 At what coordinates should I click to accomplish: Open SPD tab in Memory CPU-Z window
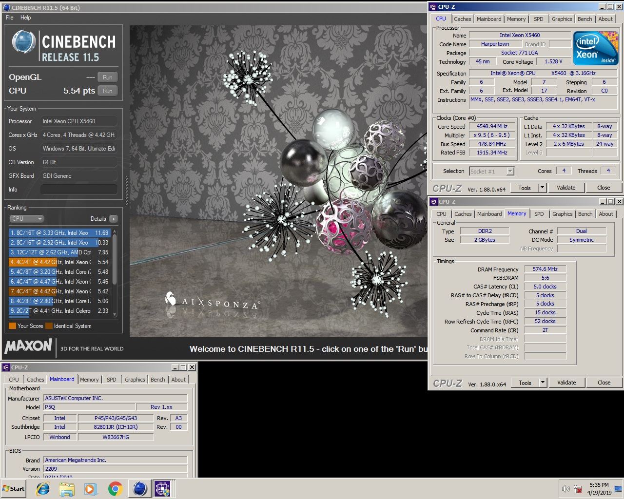click(539, 214)
